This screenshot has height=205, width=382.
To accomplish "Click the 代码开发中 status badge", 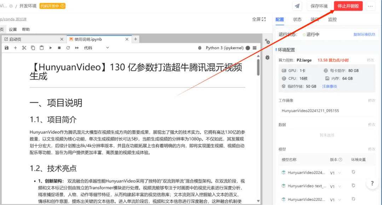I will point(52,6).
